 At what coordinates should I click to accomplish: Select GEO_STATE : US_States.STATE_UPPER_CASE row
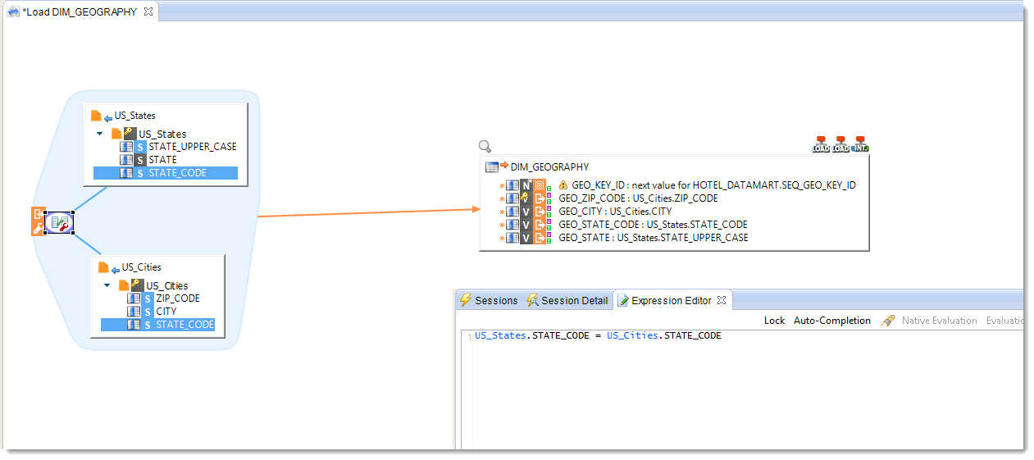tap(654, 238)
